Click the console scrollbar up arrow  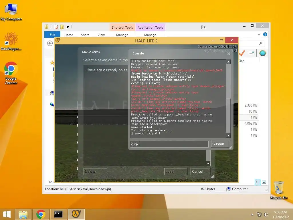(228, 62)
